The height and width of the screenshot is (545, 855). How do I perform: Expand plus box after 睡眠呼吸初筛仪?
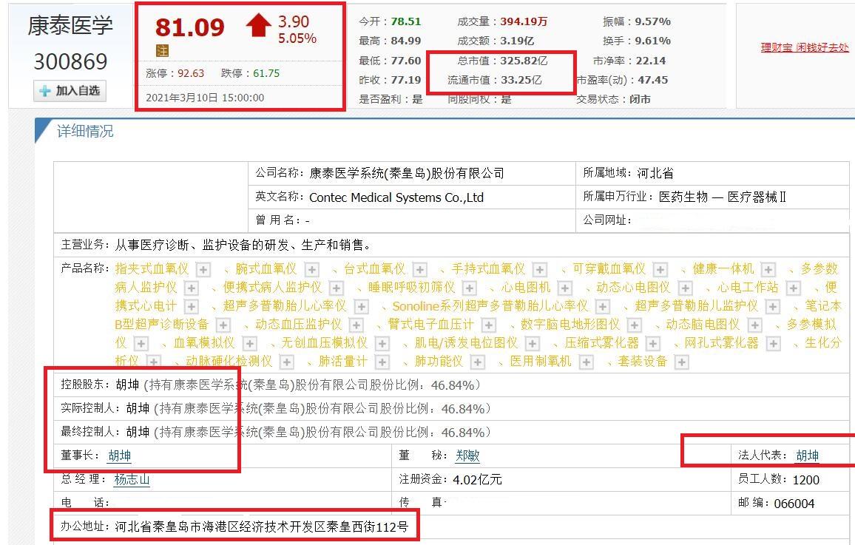pos(470,288)
